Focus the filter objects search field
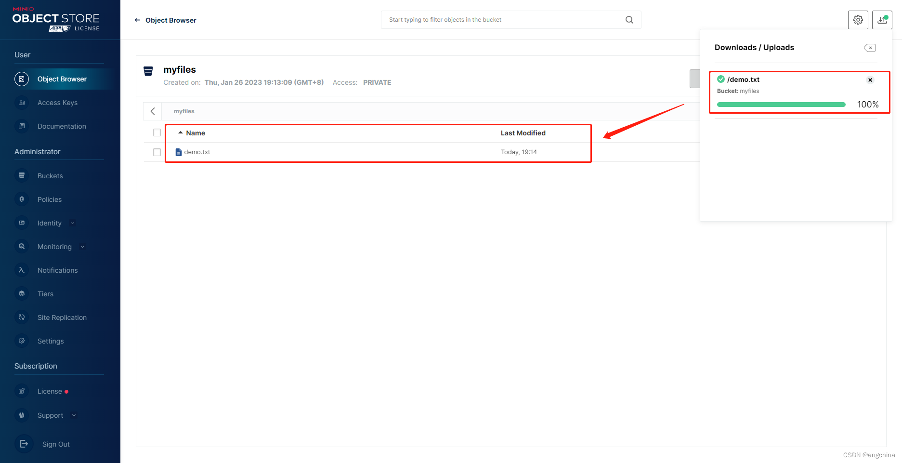 511,20
